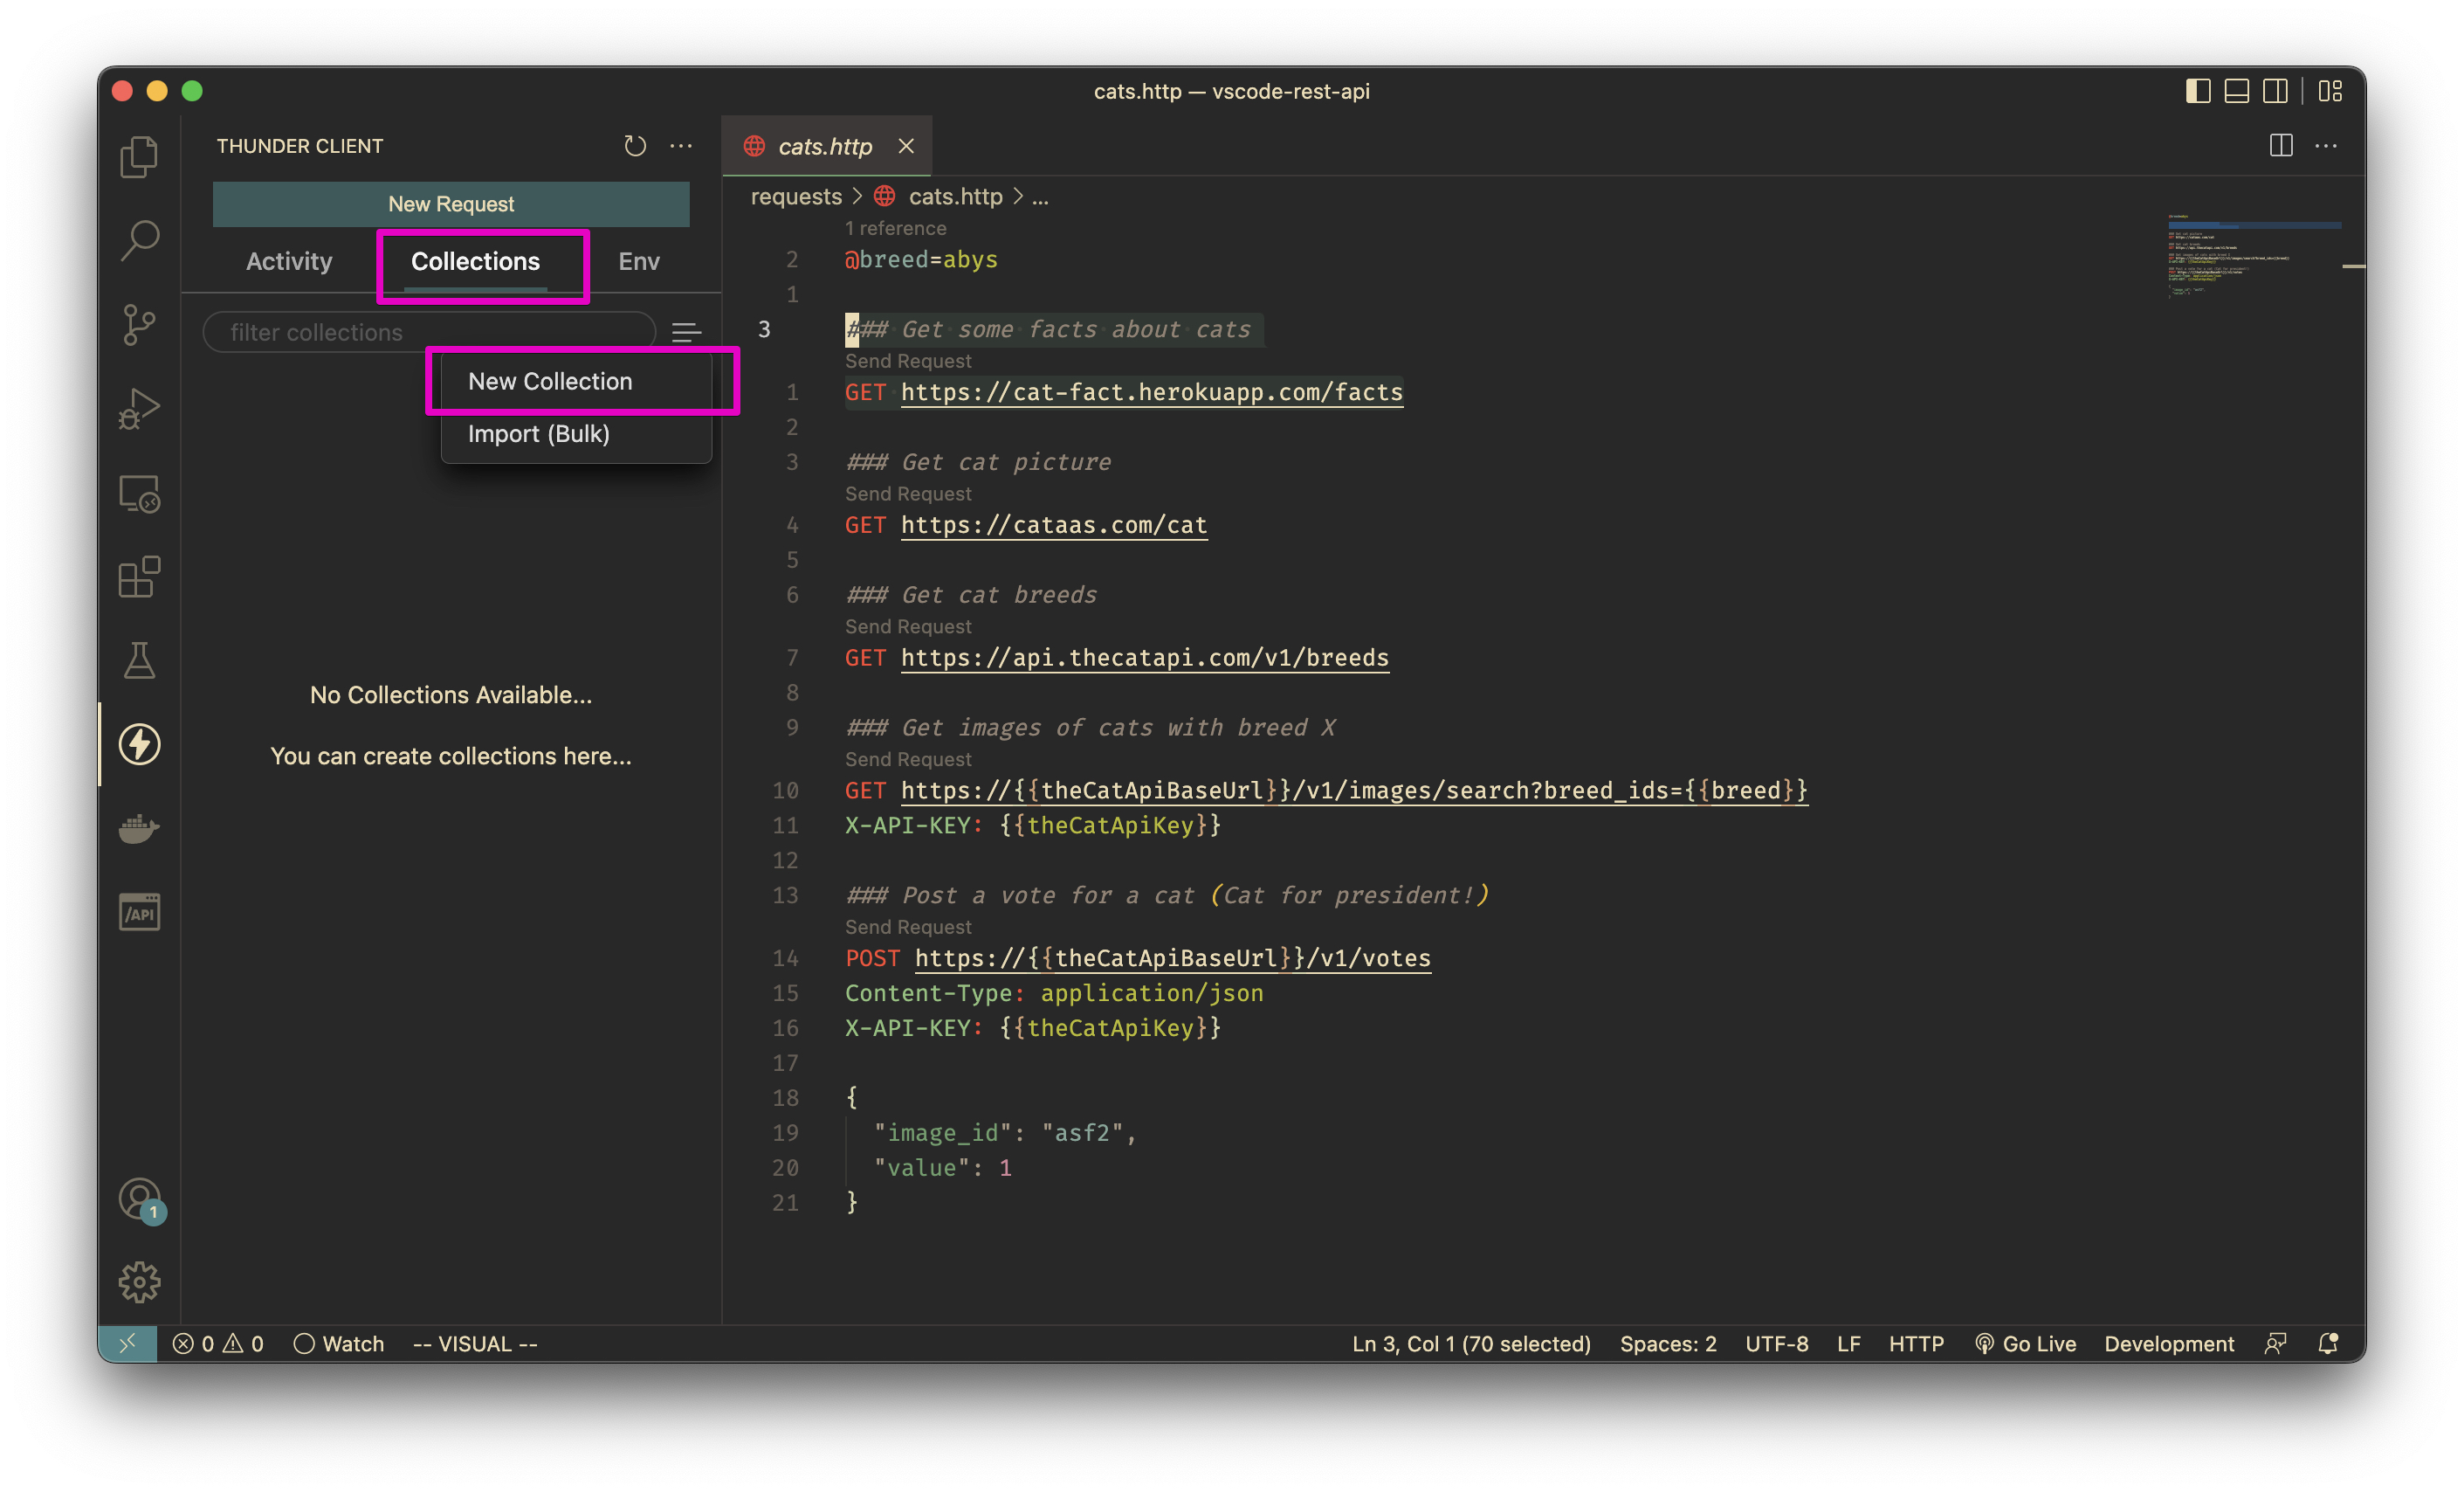The width and height of the screenshot is (2464, 1492).
Task: Expand breadcrumb ellipsis symbol segment
Action: pyautogui.click(x=1040, y=197)
